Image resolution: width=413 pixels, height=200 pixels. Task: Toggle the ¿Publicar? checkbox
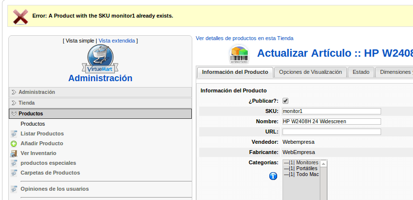(x=285, y=101)
